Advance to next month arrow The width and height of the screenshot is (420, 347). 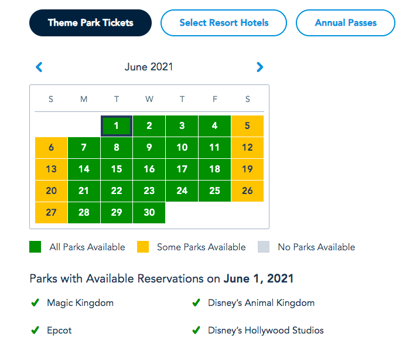260,67
